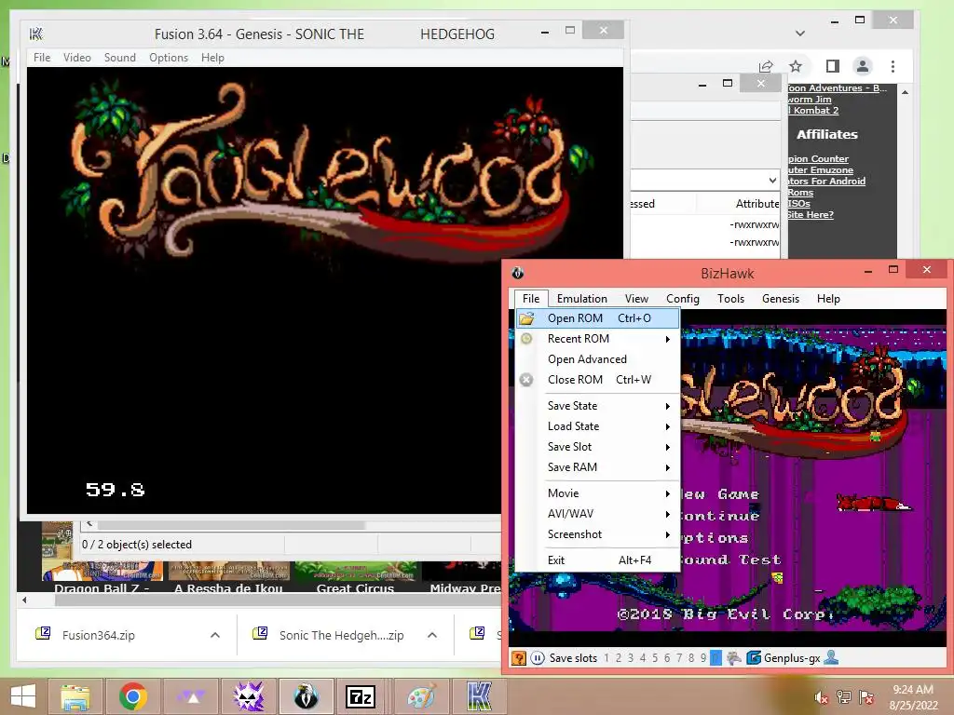Open BizHawk Help menu
This screenshot has height=715, width=954.
click(x=828, y=299)
